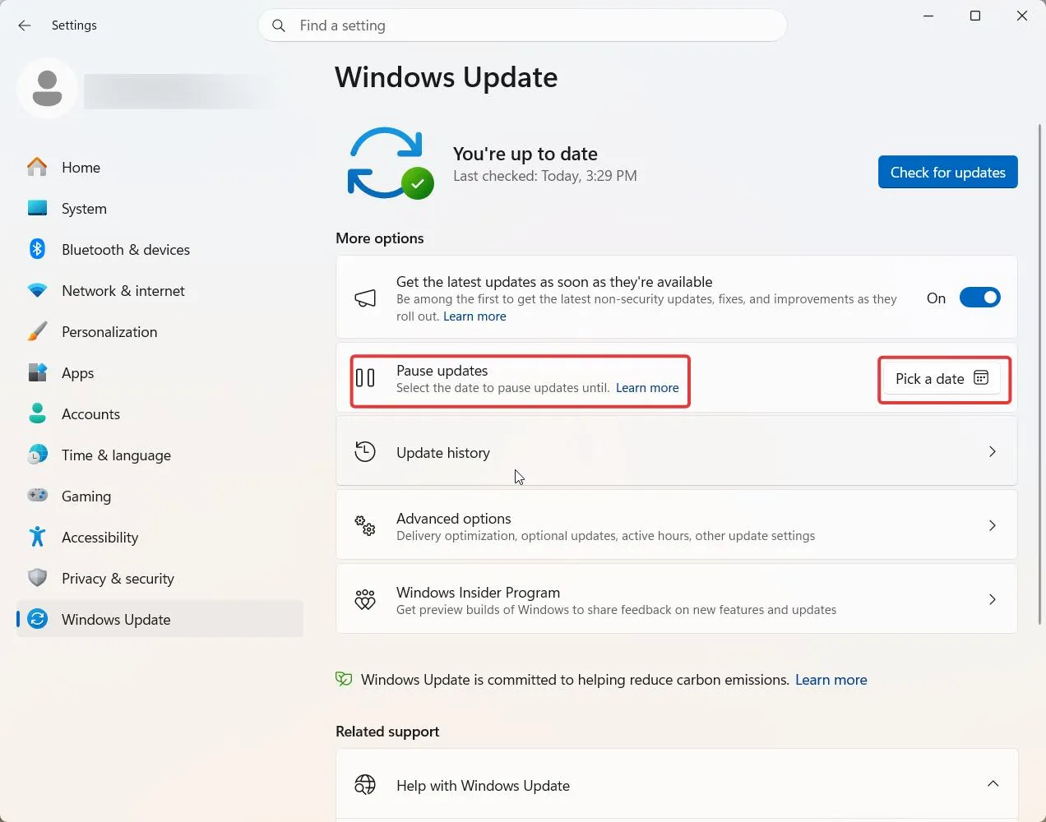Click the 'Related support' section label
The height and width of the screenshot is (822, 1046).
coord(386,732)
